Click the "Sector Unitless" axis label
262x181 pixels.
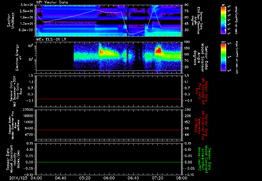[x=10, y=20]
